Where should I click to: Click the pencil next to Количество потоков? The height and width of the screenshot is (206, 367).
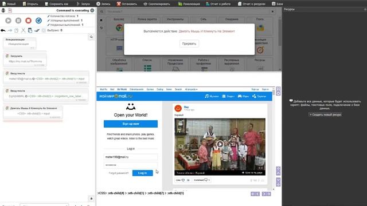[48, 16]
